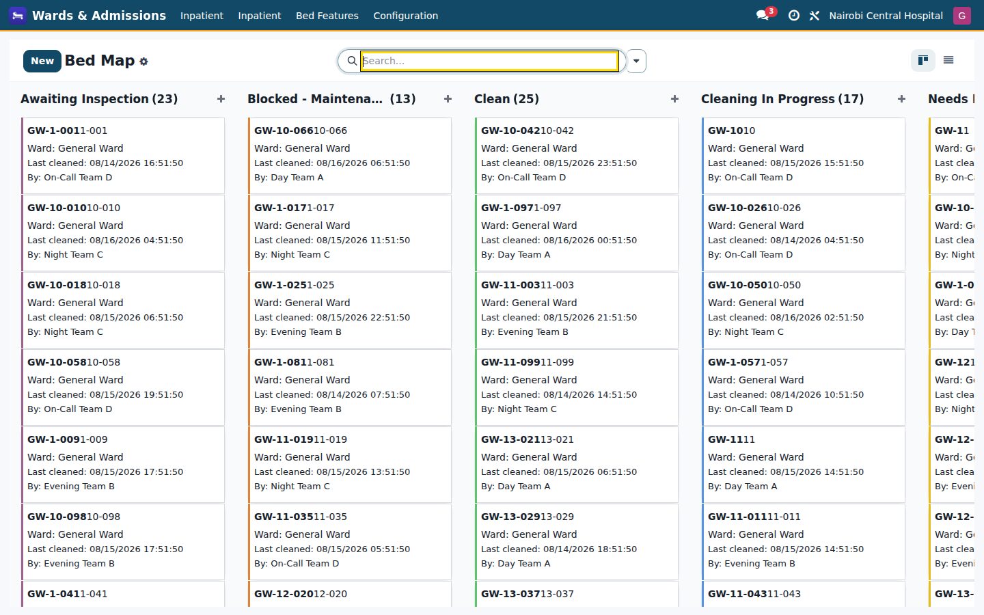The height and width of the screenshot is (615, 984).
Task: Open the user avatar G menu
Action: (962, 15)
